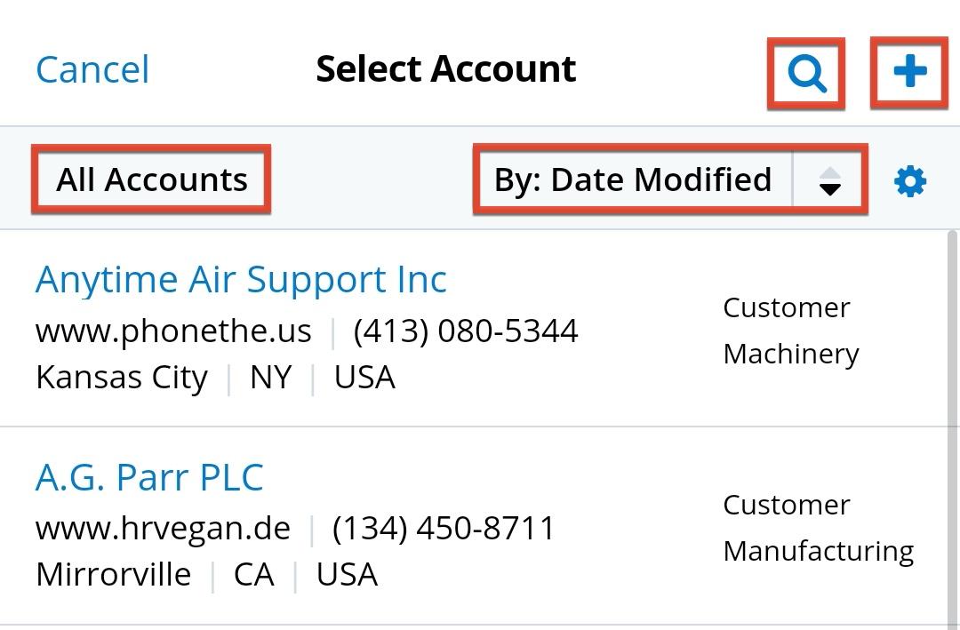Tap the plus icon to create a new account
This screenshot has height=630, width=960.
pyautogui.click(x=908, y=73)
